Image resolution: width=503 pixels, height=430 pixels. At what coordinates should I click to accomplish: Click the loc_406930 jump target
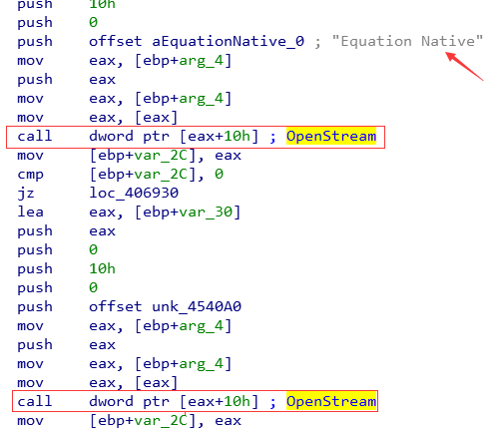point(134,194)
